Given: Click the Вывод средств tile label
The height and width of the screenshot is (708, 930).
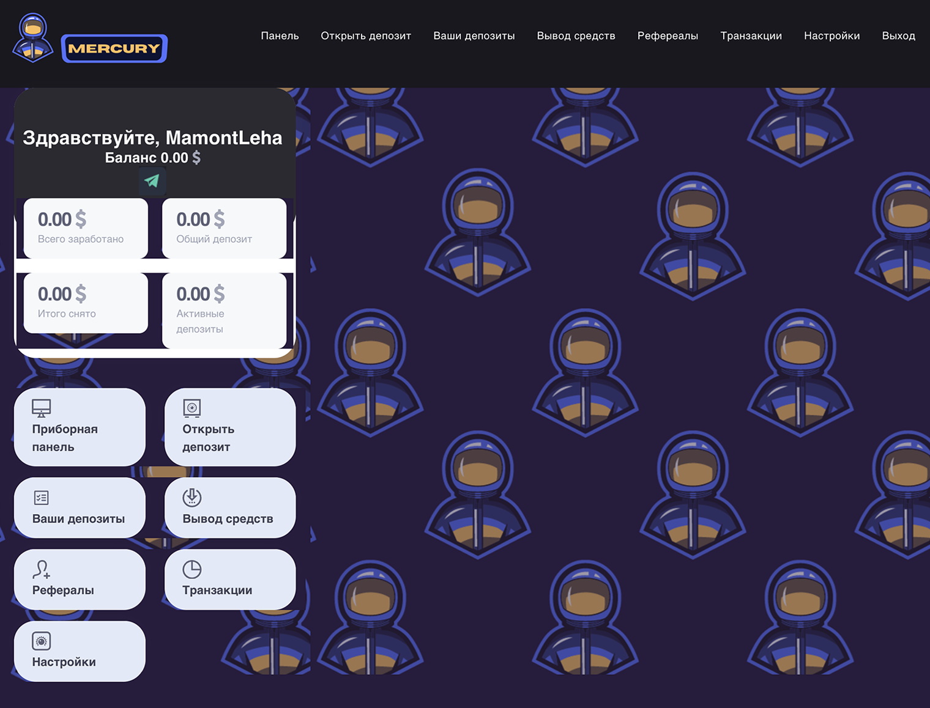Looking at the screenshot, I should pyautogui.click(x=228, y=518).
